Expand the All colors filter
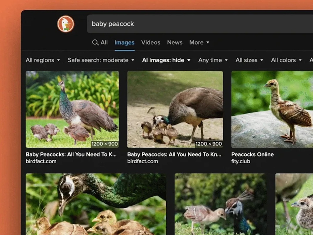This screenshot has height=235, width=313. tap(286, 60)
